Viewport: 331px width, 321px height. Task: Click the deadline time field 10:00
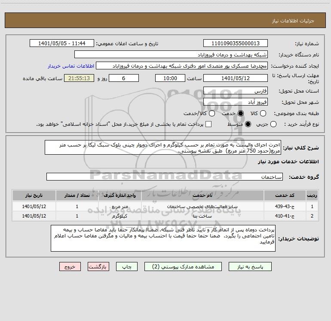pos(170,78)
